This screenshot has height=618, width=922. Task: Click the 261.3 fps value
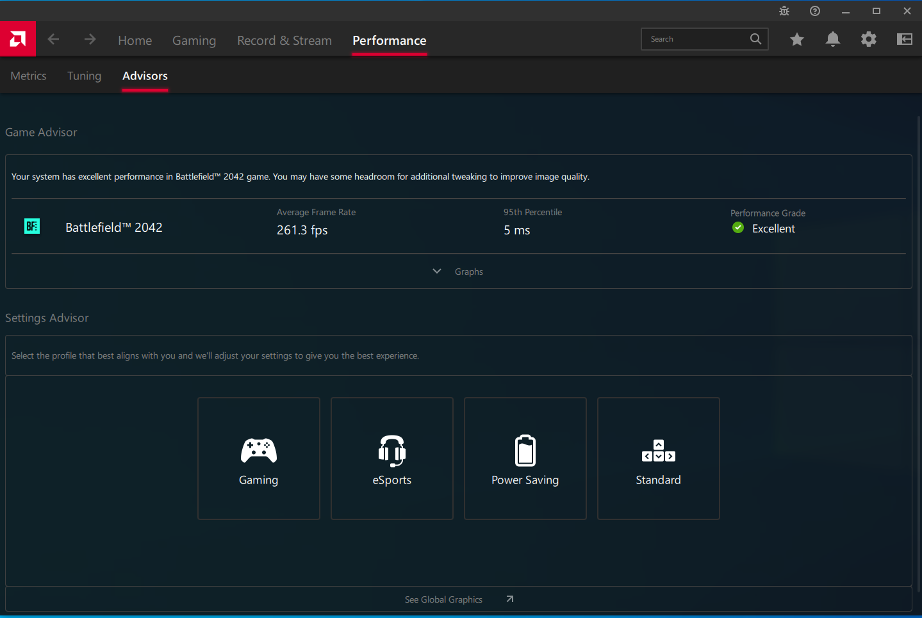[302, 230]
